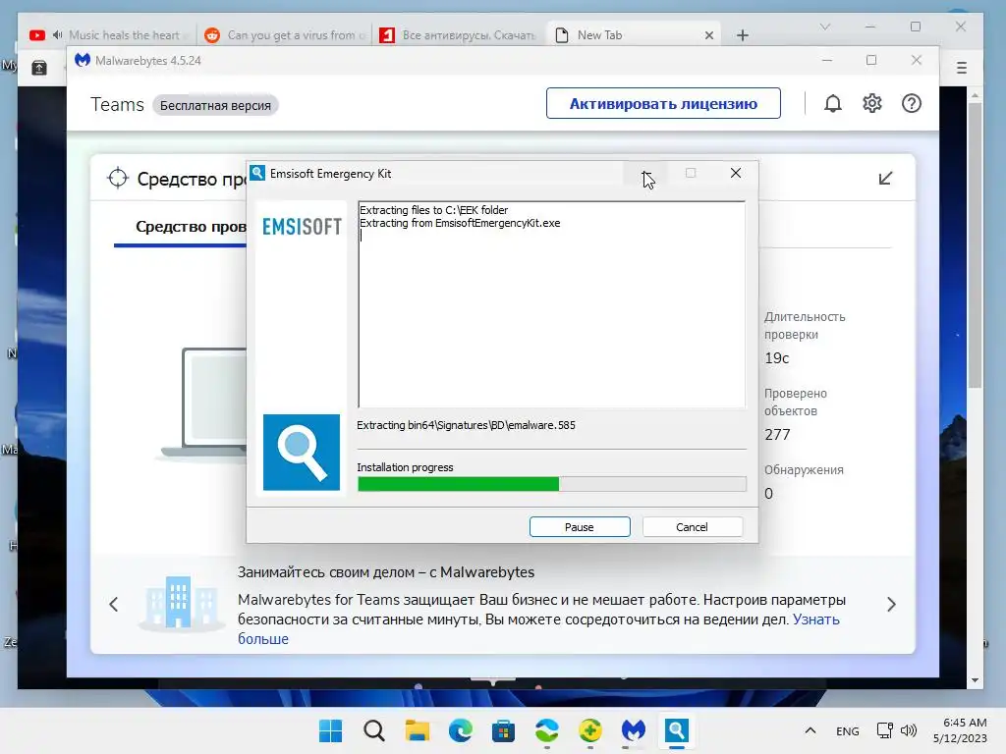Open Malwarebytes help icon
Viewport: 1006px width, 754px height.
click(911, 103)
